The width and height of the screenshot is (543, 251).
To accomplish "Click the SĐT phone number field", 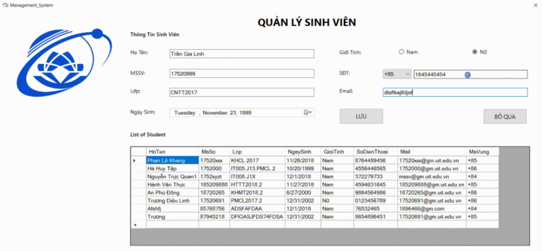I will [470, 75].
